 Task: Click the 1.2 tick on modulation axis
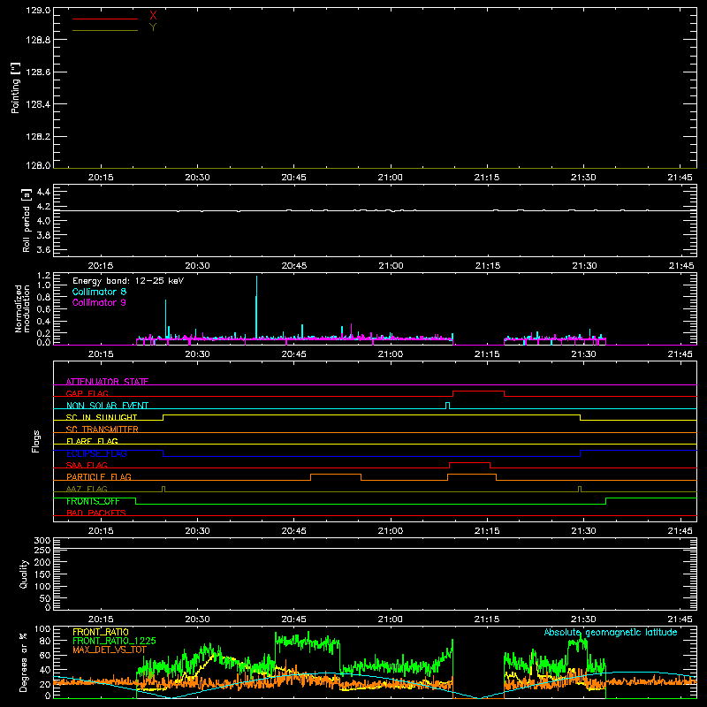pos(43,276)
